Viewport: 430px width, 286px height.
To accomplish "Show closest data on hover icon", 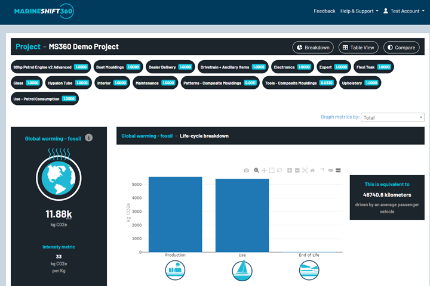I will point(330,170).
